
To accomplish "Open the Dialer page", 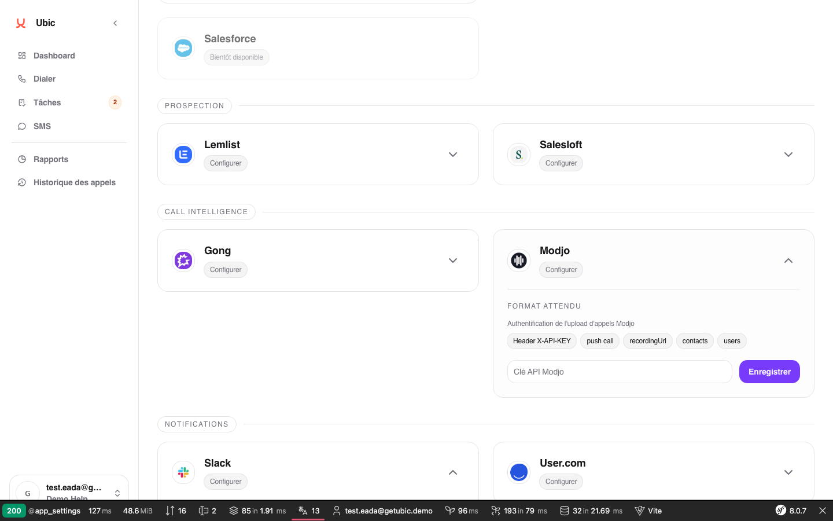I will [x=69, y=79].
